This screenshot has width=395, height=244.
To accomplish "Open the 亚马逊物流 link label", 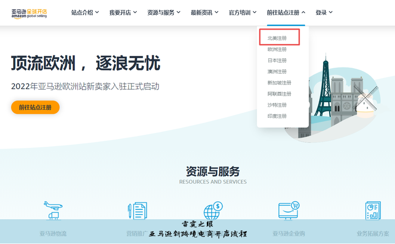I will coord(53,234).
